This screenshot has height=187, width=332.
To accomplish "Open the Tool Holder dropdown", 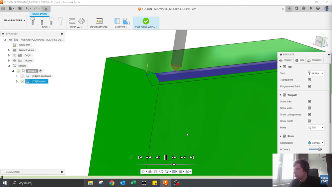I will 315,74.
